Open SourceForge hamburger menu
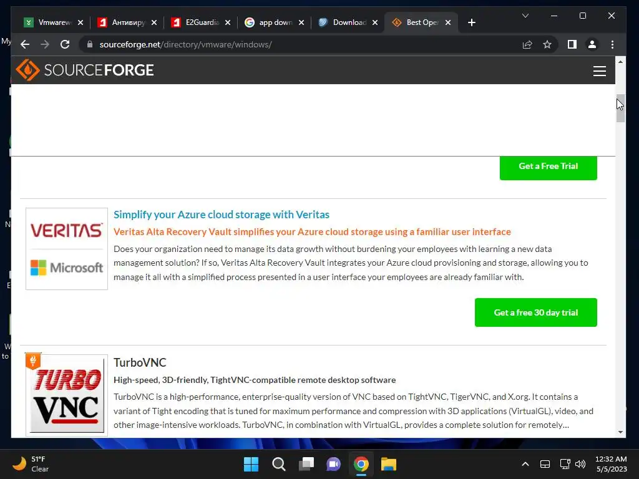639x479 pixels. (x=600, y=71)
